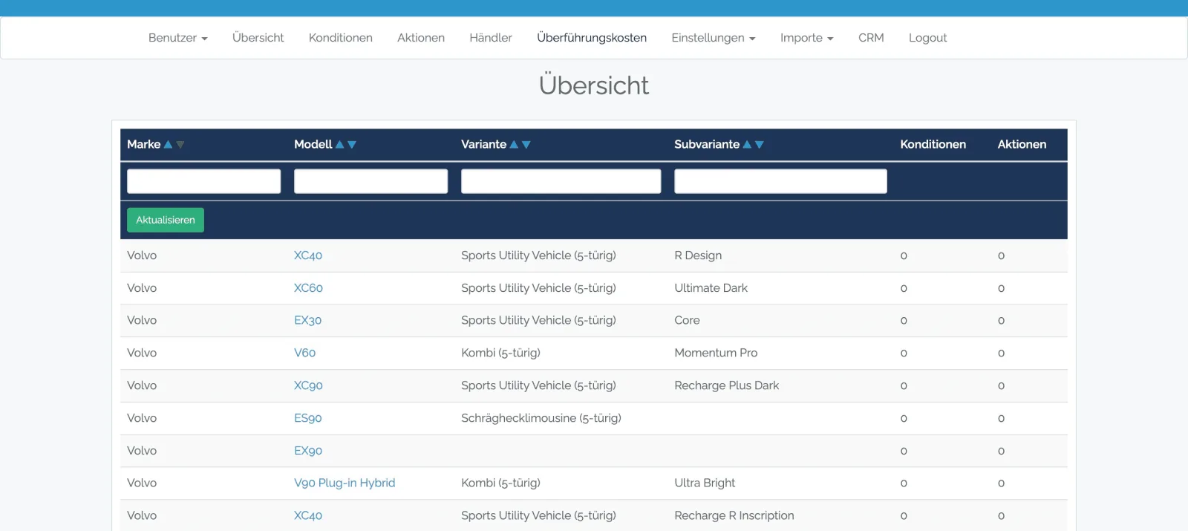
Task: Sort Subvariante column descending arrow
Action: [760, 145]
